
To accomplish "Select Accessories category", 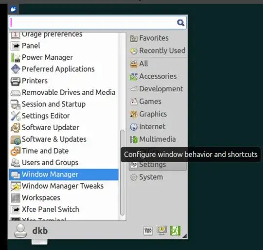I will (x=158, y=76).
